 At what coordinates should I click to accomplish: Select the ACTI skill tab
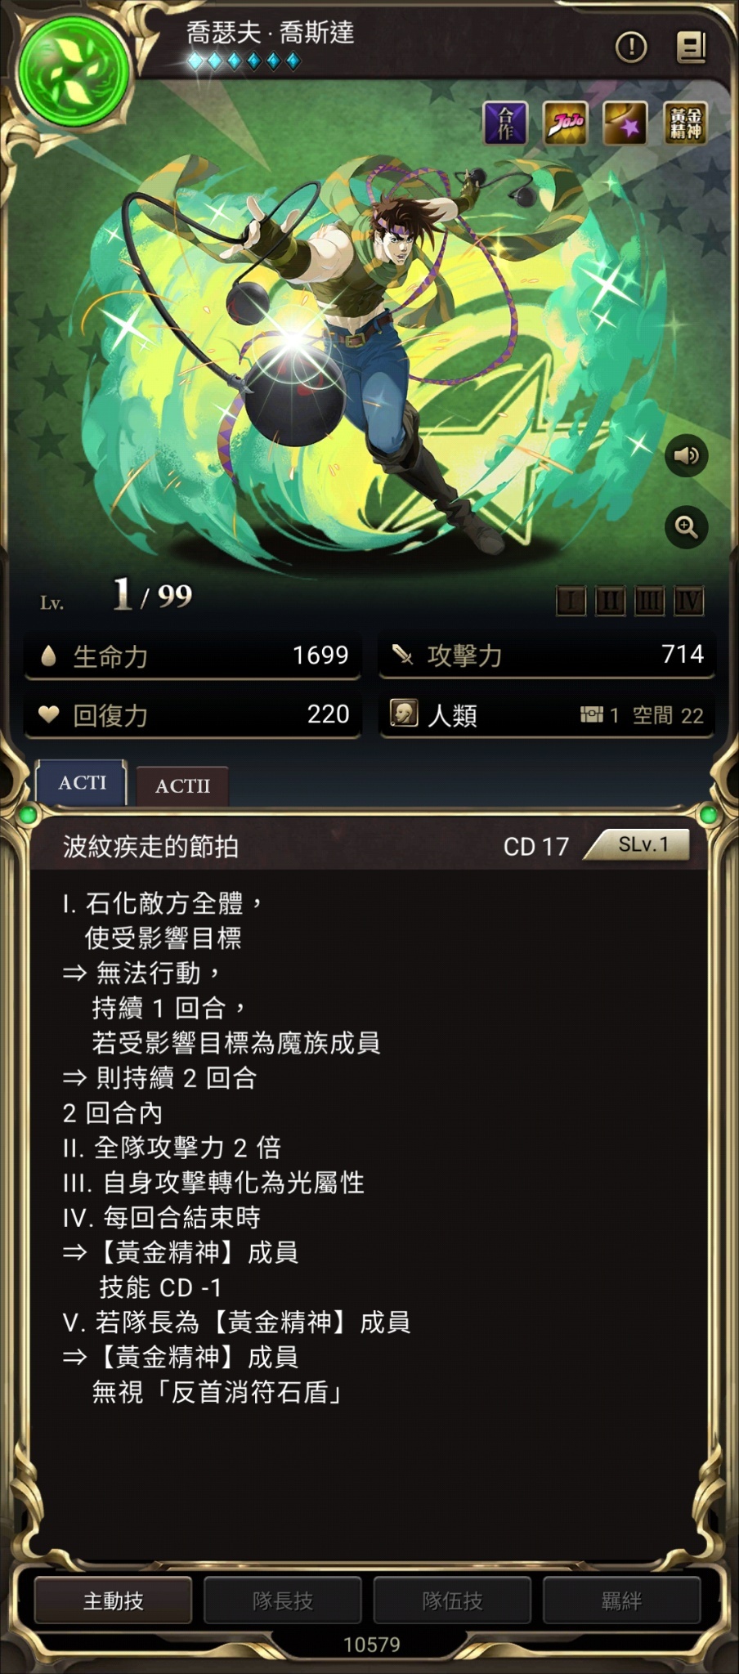82,782
